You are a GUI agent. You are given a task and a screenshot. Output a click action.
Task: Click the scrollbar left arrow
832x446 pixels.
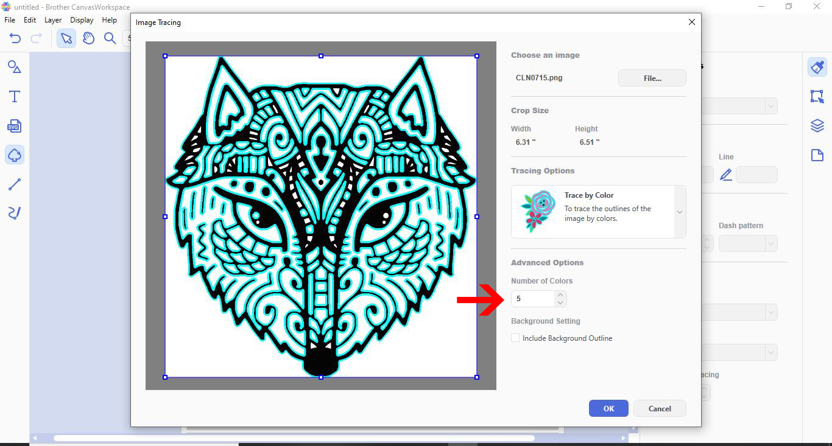coord(35,438)
